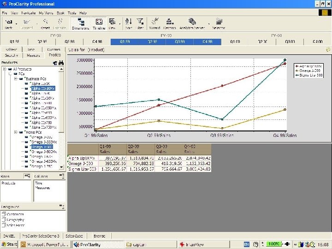Click the Background panel options icon
Image resolution: width=332 pixels, height=249 pixels.
62,207
